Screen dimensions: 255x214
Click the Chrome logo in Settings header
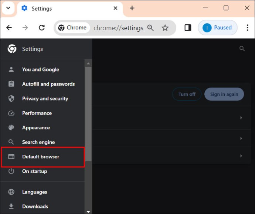click(12, 49)
